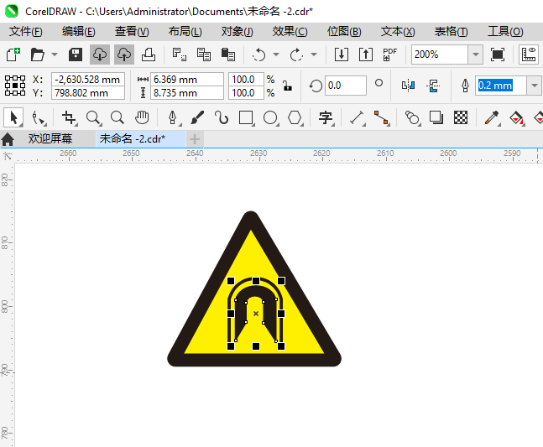The image size is (543, 447).
Task: Expand the outline width dropdown arrow
Action: point(535,86)
